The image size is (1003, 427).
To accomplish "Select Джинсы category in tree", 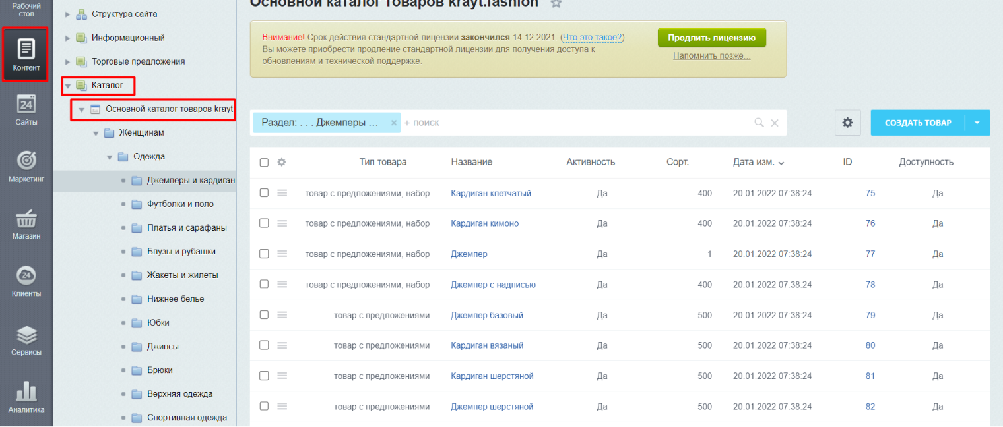I will point(162,347).
